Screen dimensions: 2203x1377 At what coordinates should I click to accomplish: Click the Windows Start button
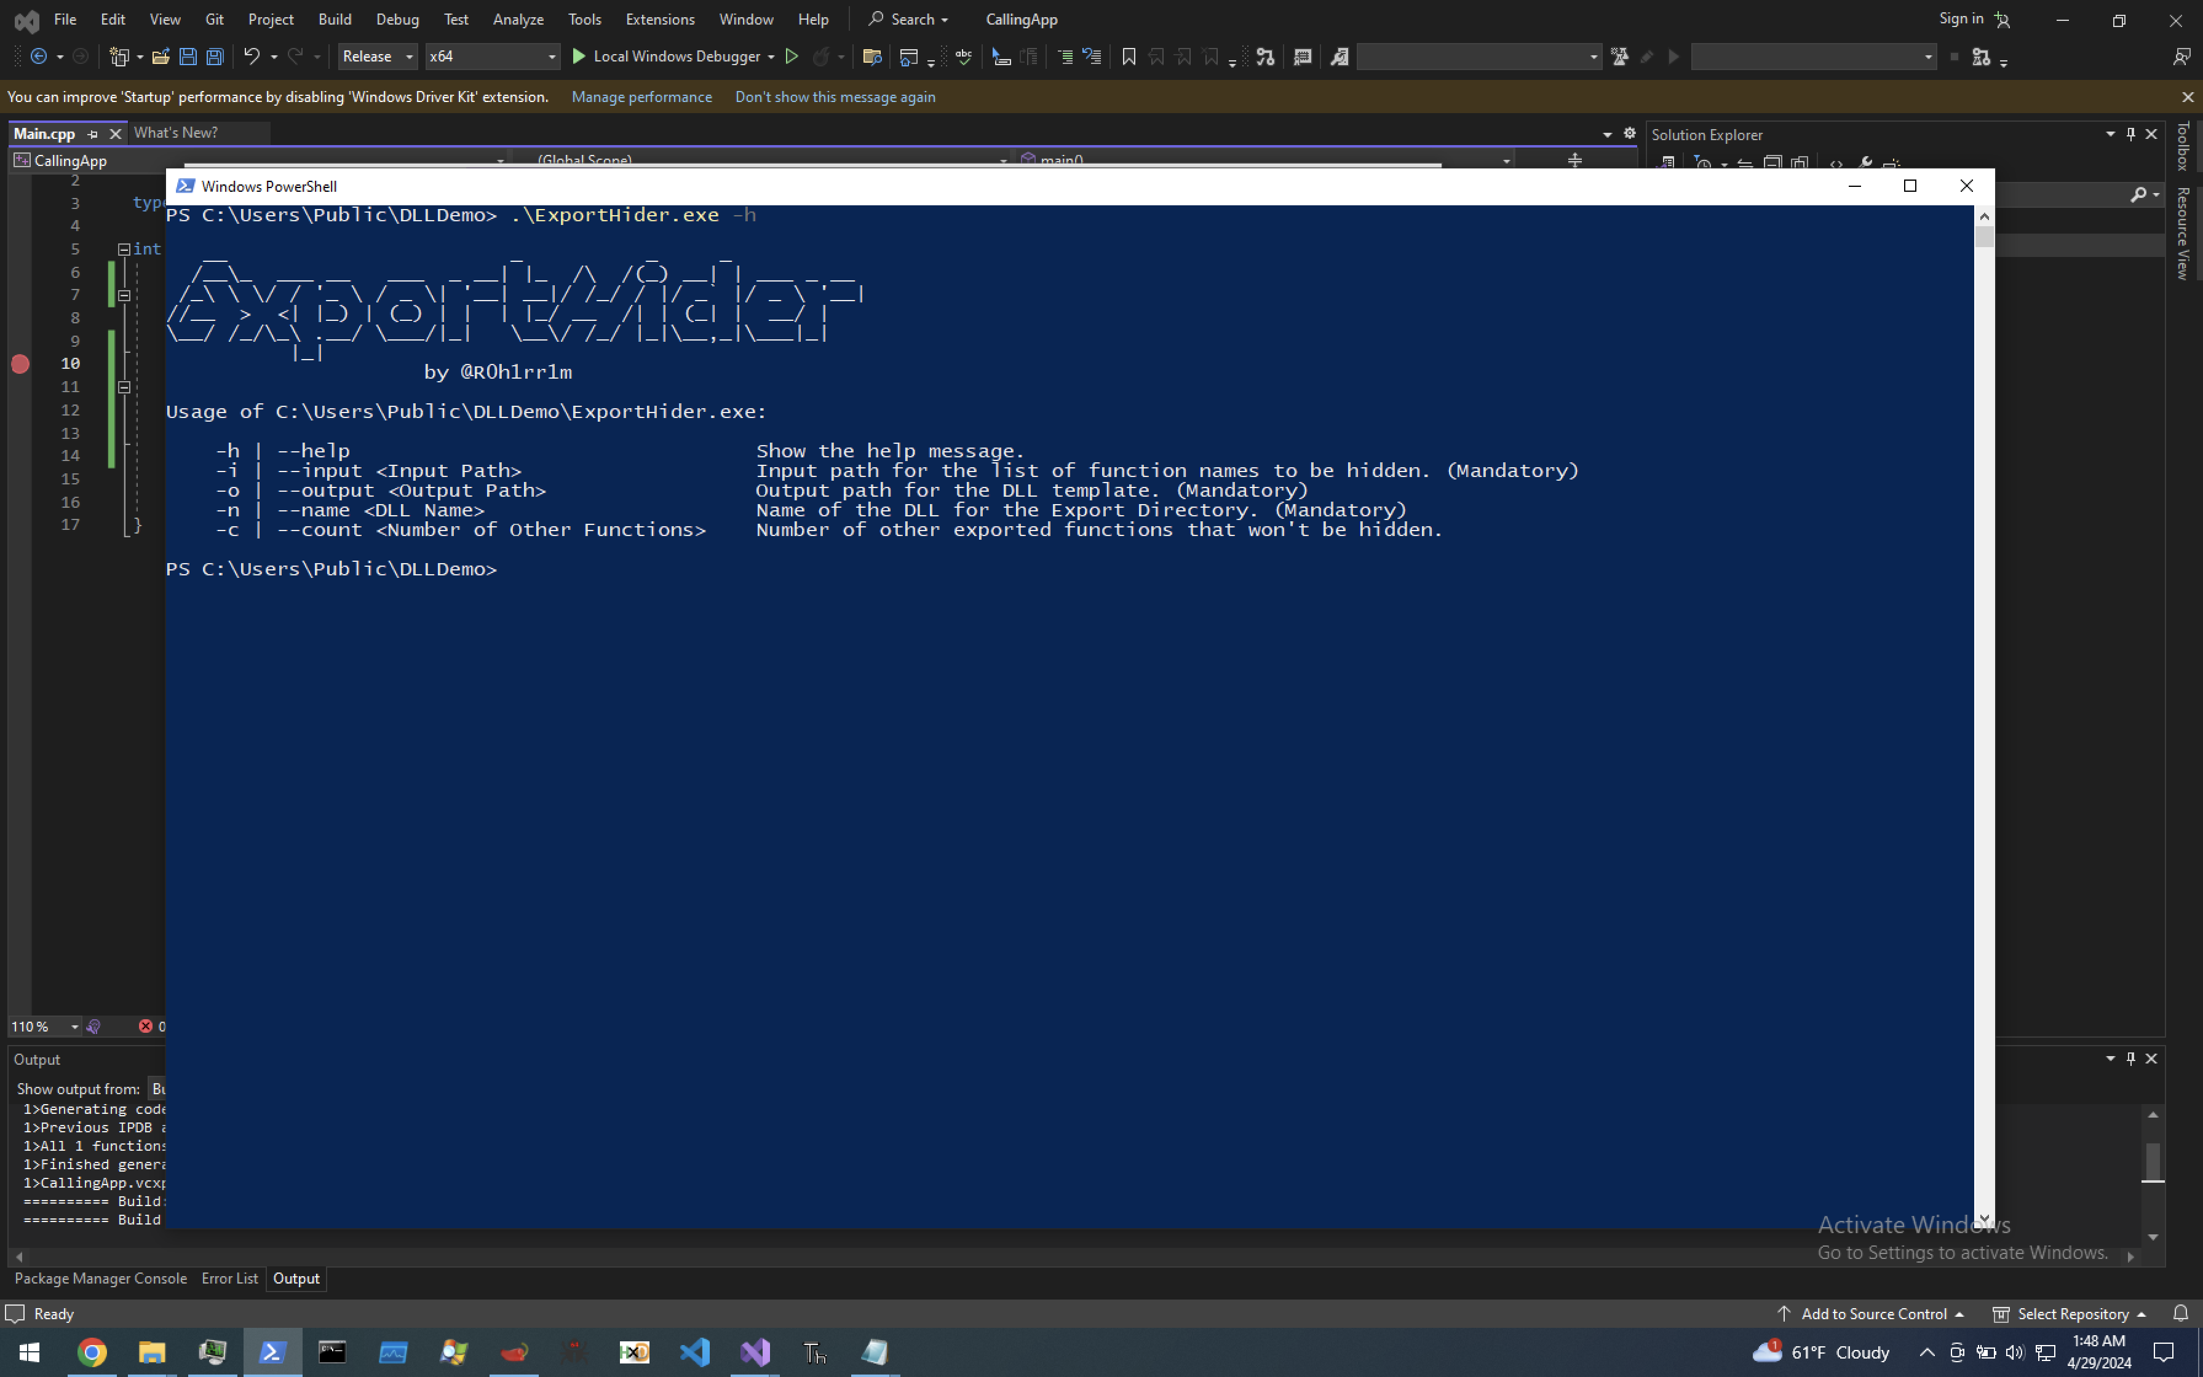pos(29,1352)
